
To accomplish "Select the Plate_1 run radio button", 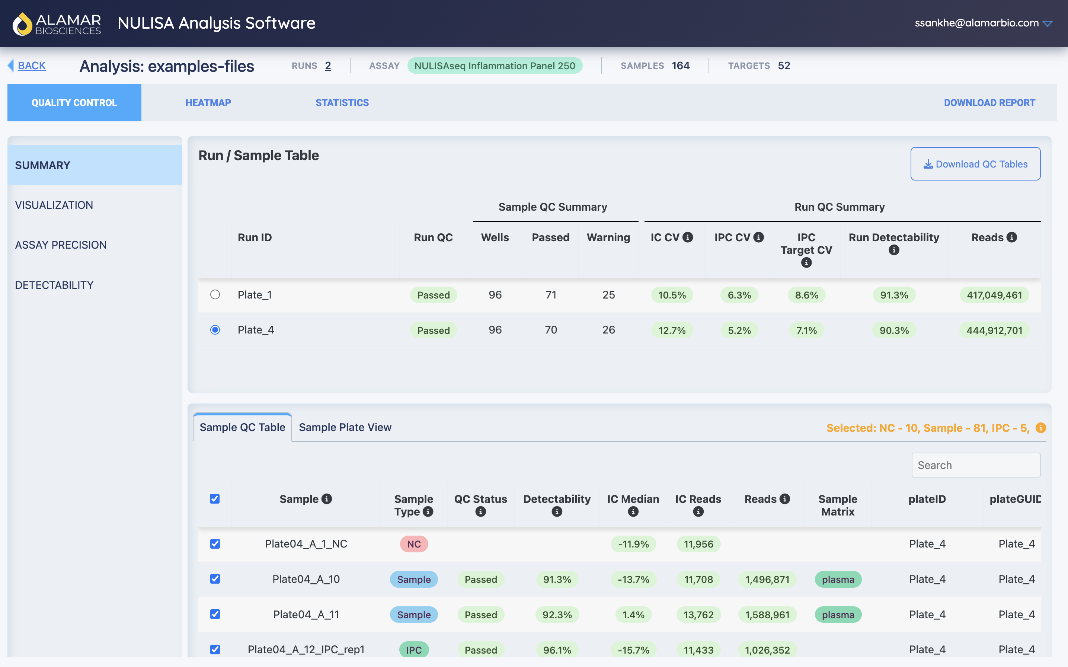I will pos(215,295).
